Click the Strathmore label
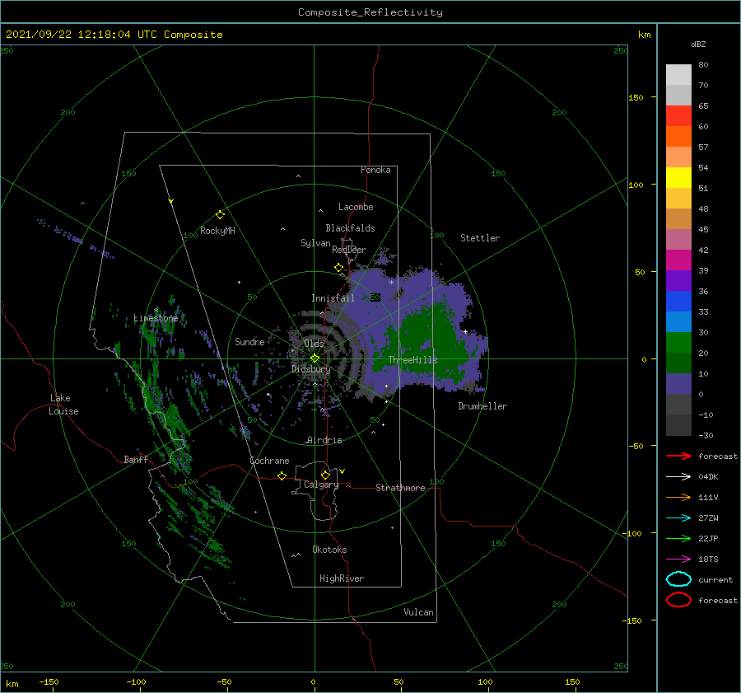The image size is (741, 693). point(400,488)
